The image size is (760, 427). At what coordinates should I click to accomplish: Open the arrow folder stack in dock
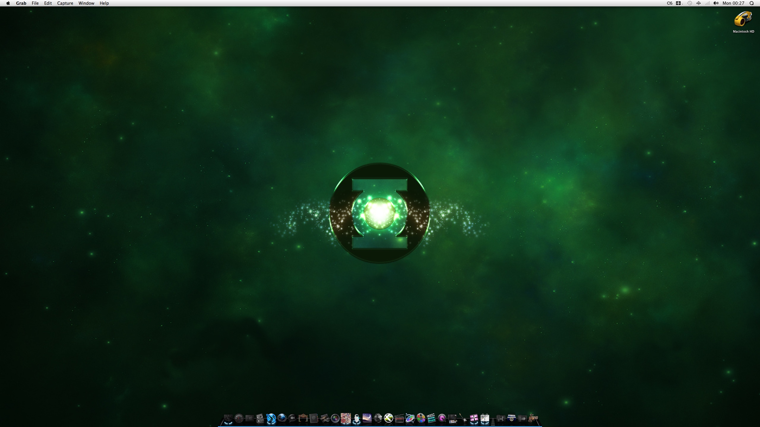coord(522,418)
